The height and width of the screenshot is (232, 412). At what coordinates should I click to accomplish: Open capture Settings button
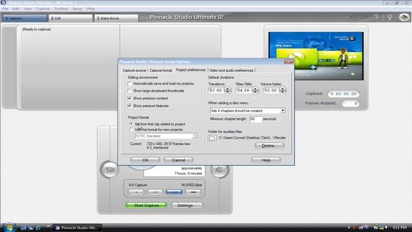point(187,205)
